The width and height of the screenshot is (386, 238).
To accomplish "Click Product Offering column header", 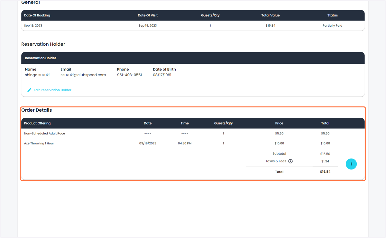I will point(37,123).
